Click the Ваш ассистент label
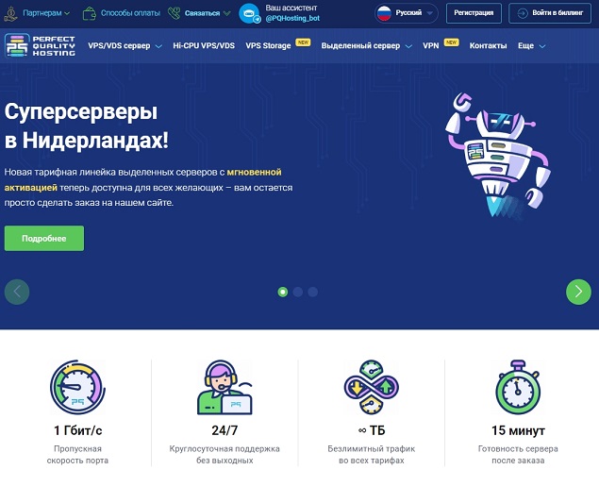Viewport: 599px width, 486px height. 291,8
